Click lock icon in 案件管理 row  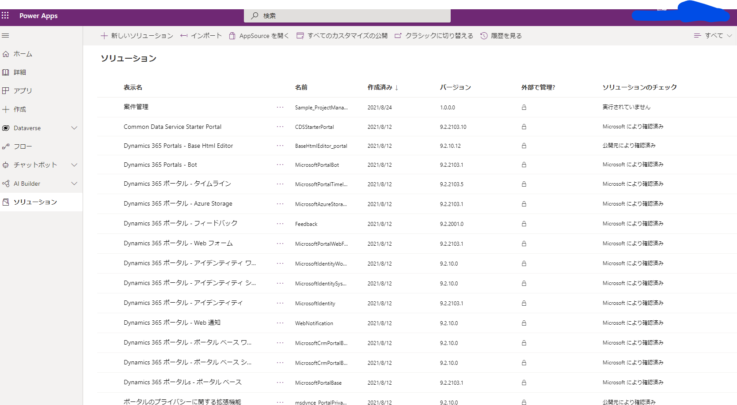(524, 107)
